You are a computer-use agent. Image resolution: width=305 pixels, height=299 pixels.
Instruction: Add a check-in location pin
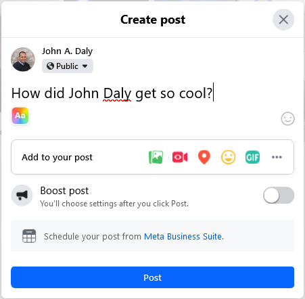point(204,157)
